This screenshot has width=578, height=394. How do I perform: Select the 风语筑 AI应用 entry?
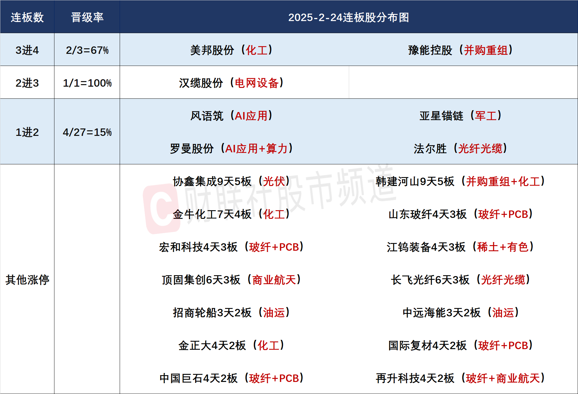pos(231,116)
